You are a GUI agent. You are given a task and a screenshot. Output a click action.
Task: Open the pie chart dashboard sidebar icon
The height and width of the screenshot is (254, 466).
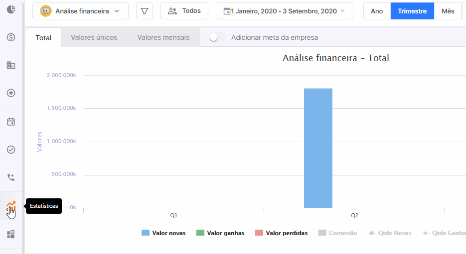[x=11, y=9]
